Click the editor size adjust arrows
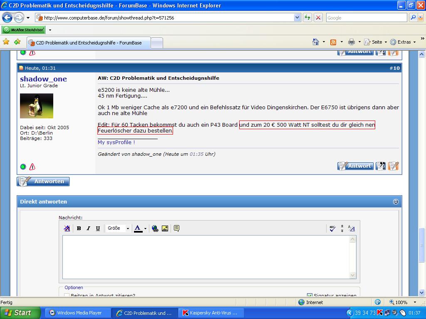The height and width of the screenshot is (319, 426). pyautogui.click(x=342, y=228)
